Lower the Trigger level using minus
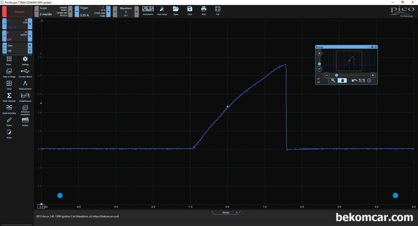Image resolution: width=418 pixels, height=226 pixels. (77, 12)
